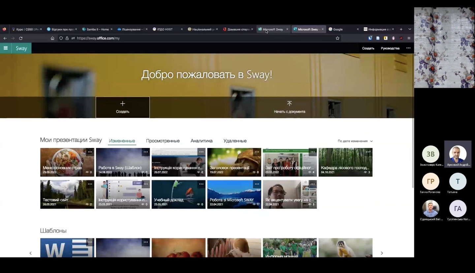Viewport: 475px width, 273px height.
Task: Expand the browser list-all-tabs chevron
Action: point(410,29)
